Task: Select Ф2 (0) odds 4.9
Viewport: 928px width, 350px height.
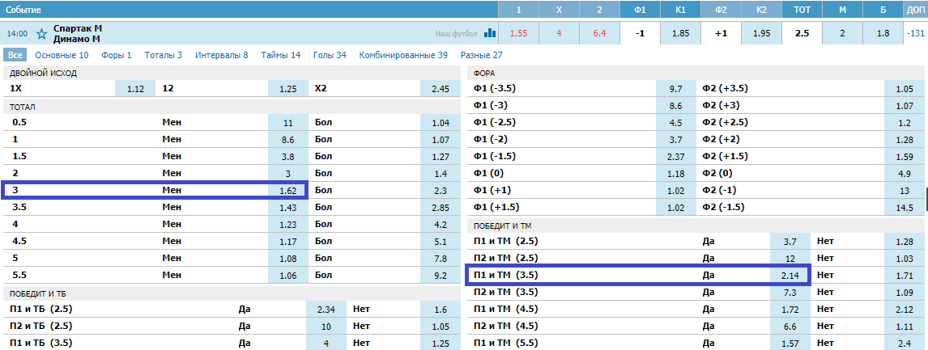Action: 905,173
